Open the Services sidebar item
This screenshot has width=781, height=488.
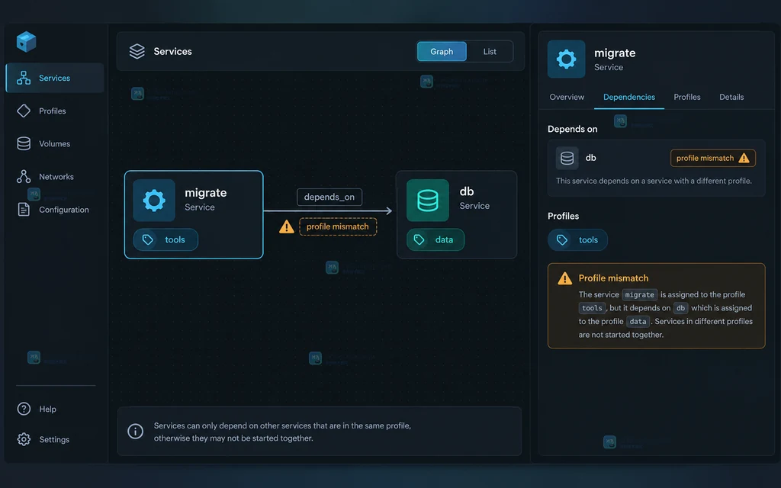(x=55, y=78)
